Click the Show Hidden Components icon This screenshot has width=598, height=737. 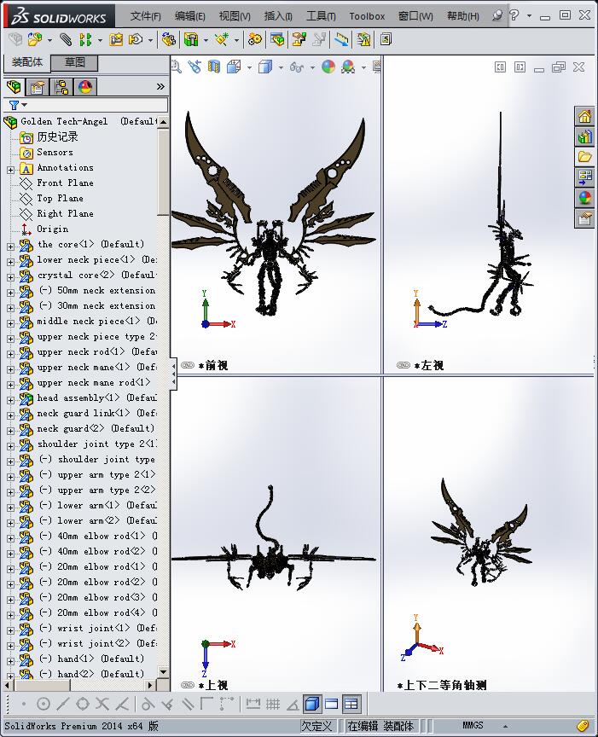coord(168,39)
